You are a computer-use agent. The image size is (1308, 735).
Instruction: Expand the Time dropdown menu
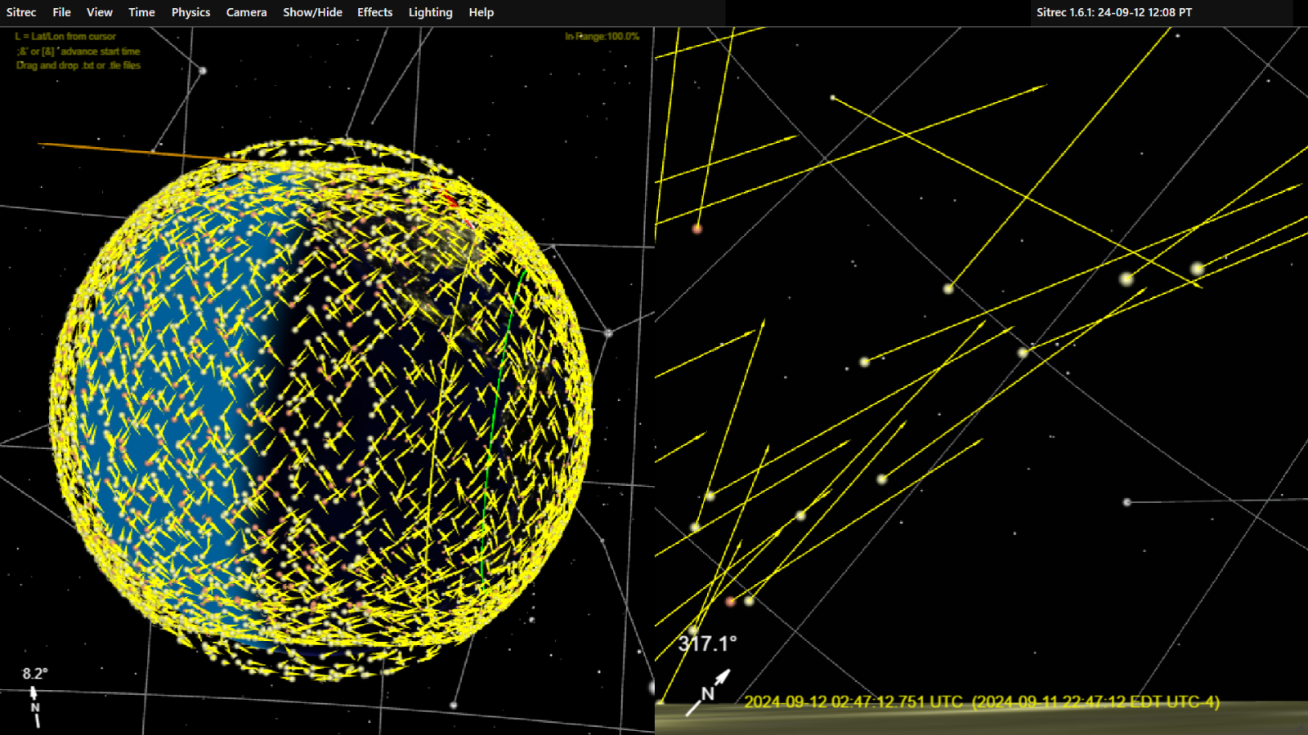[141, 12]
